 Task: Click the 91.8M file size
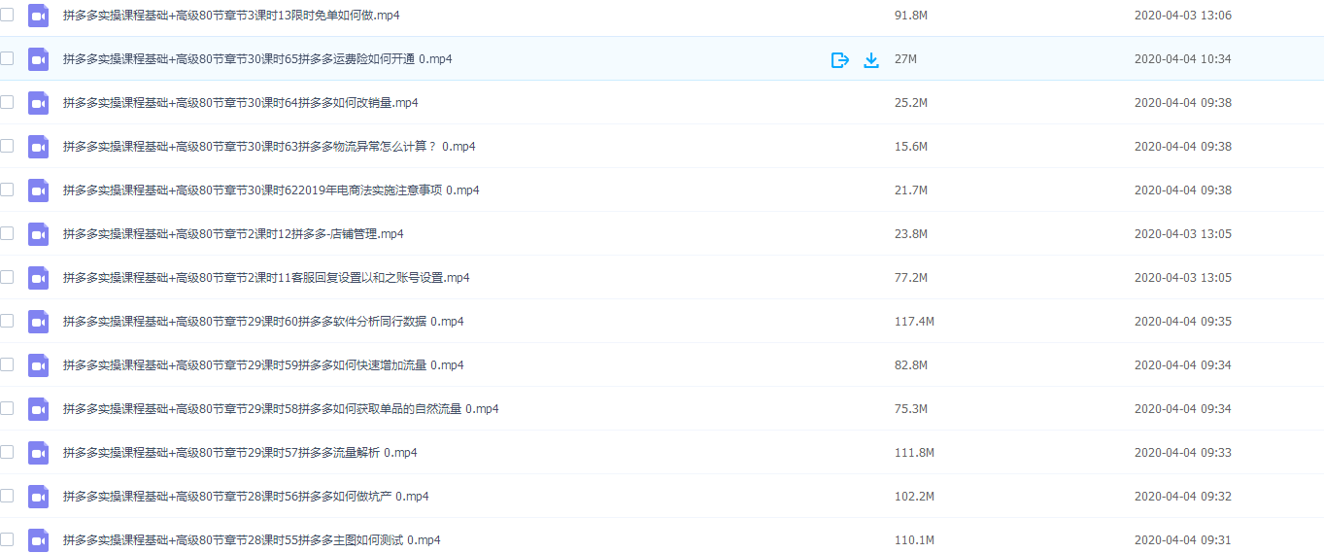[x=911, y=16]
